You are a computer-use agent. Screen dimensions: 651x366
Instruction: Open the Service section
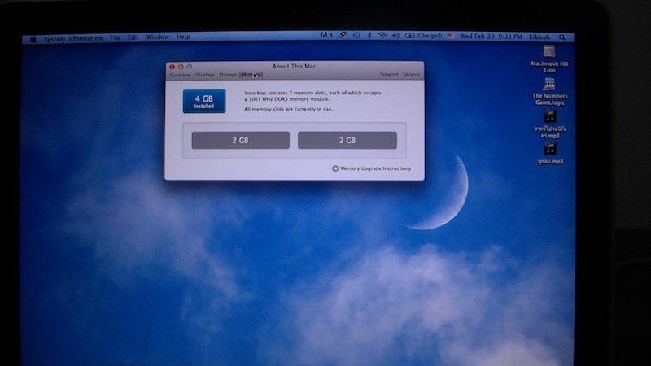coord(411,74)
